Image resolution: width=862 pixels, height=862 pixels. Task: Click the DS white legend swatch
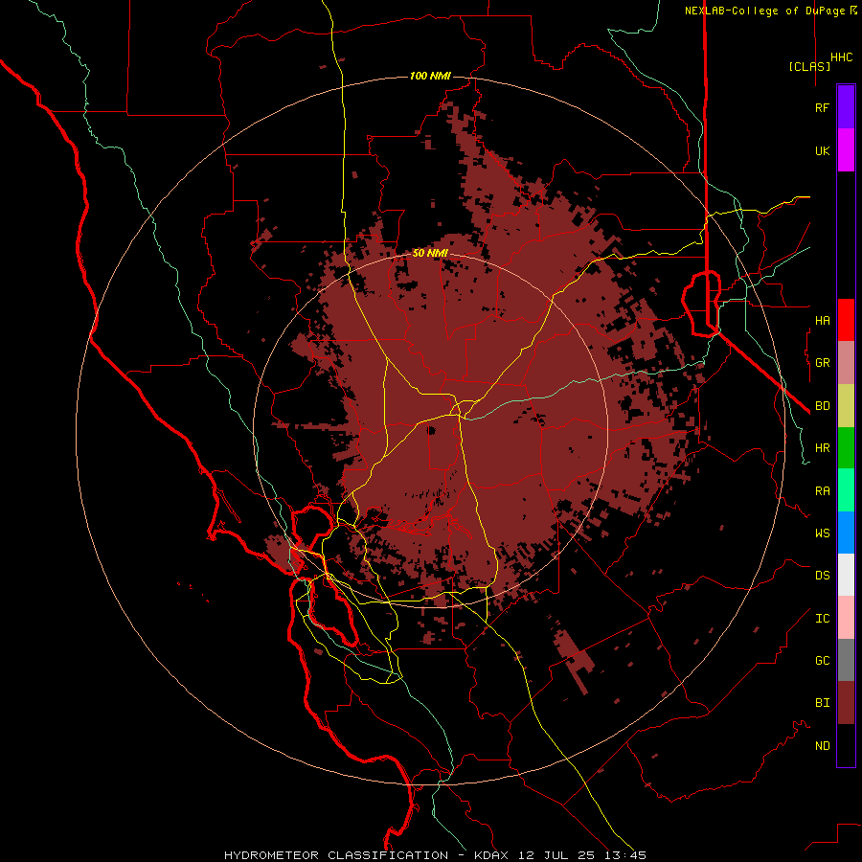pyautogui.click(x=846, y=575)
